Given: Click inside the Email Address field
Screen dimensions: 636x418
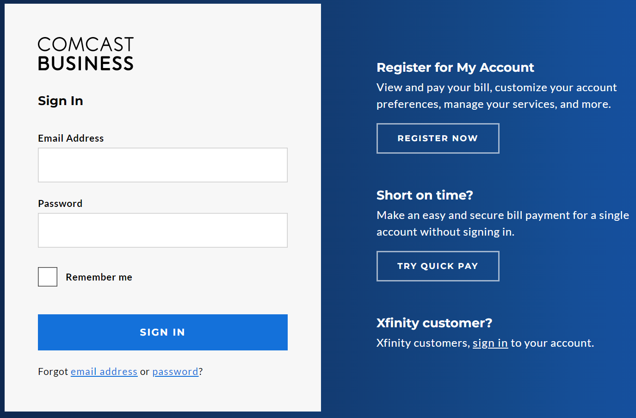Looking at the screenshot, I should (x=162, y=165).
